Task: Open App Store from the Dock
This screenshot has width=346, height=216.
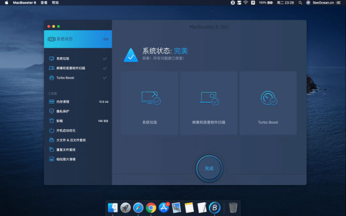Action: (163, 208)
